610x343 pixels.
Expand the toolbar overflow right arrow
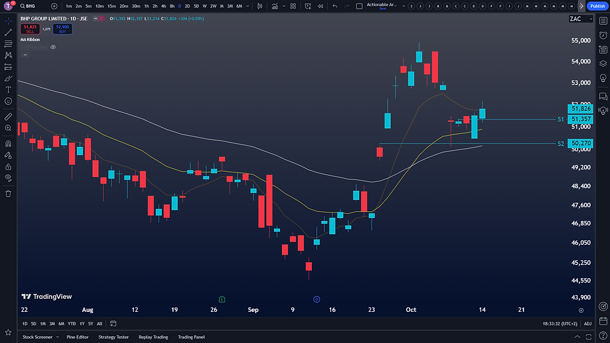coord(581,6)
